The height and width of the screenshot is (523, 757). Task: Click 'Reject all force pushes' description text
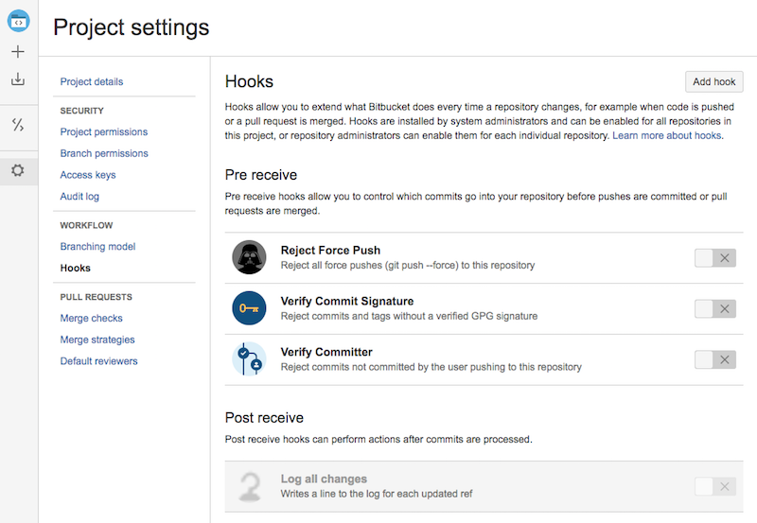(408, 266)
